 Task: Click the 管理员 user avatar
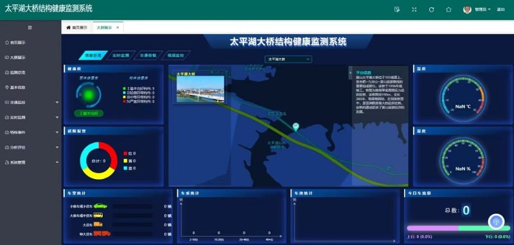click(x=467, y=10)
